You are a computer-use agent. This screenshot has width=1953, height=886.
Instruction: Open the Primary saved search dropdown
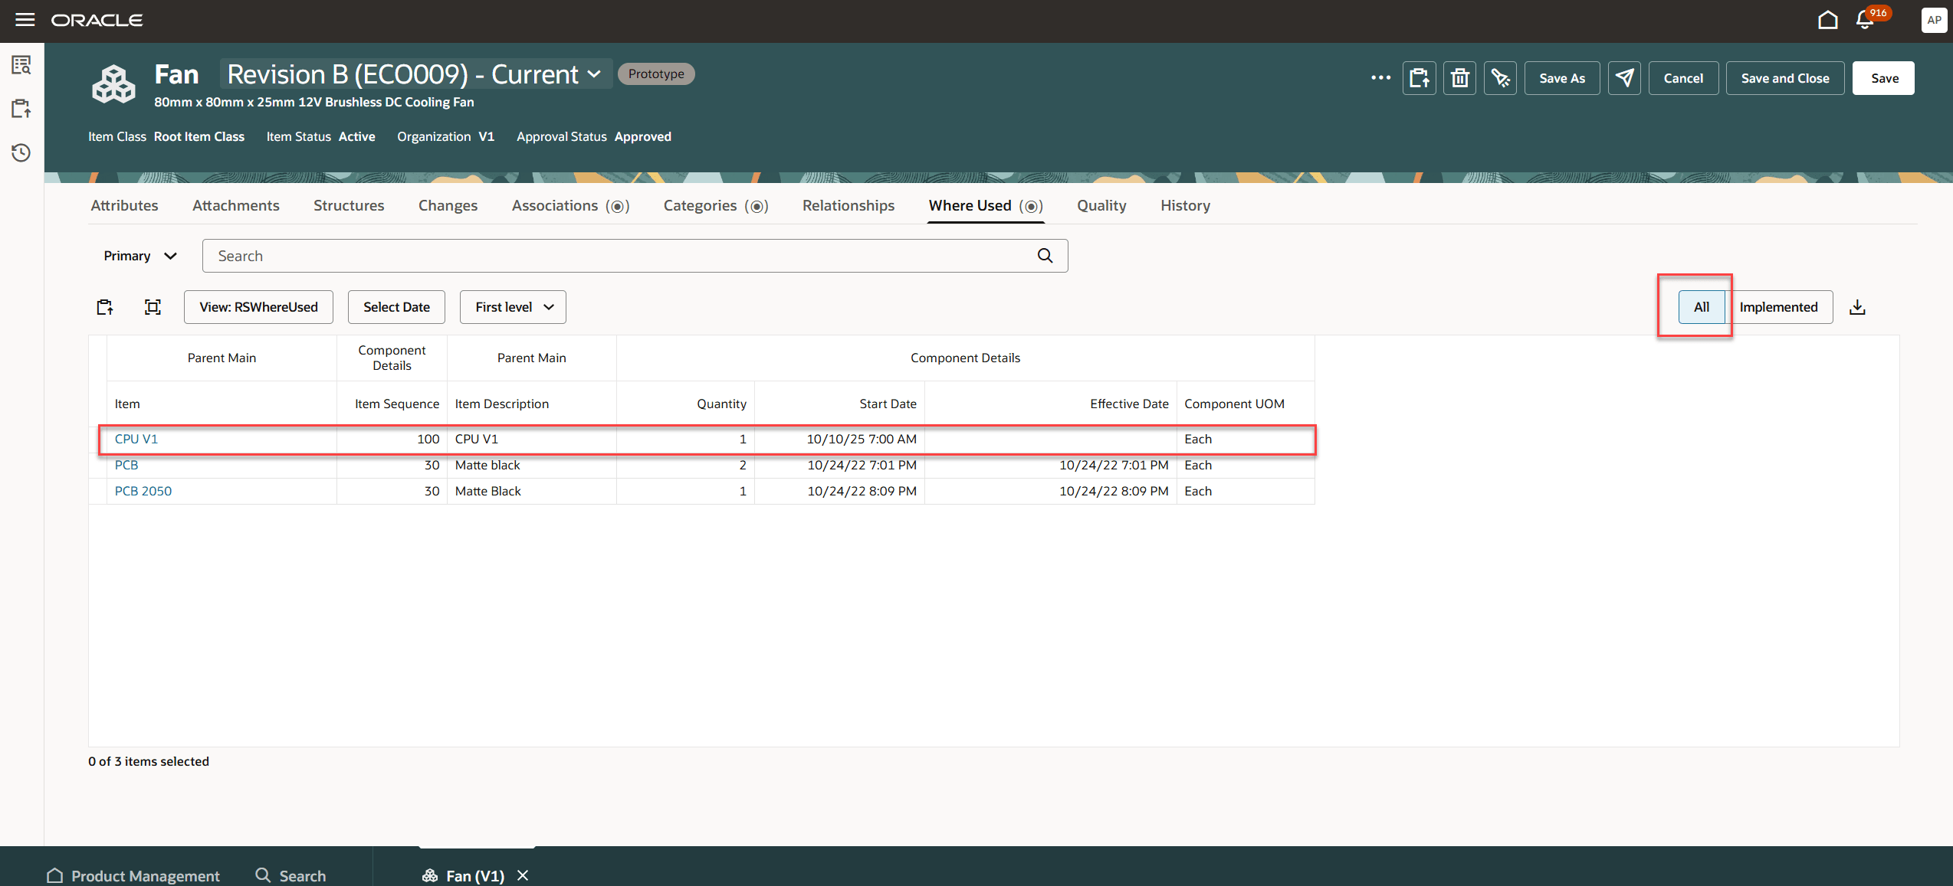pos(139,256)
